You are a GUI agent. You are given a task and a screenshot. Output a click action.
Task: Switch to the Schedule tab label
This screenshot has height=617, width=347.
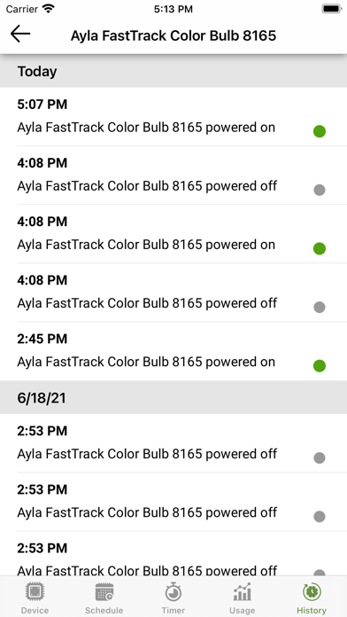[x=104, y=610]
